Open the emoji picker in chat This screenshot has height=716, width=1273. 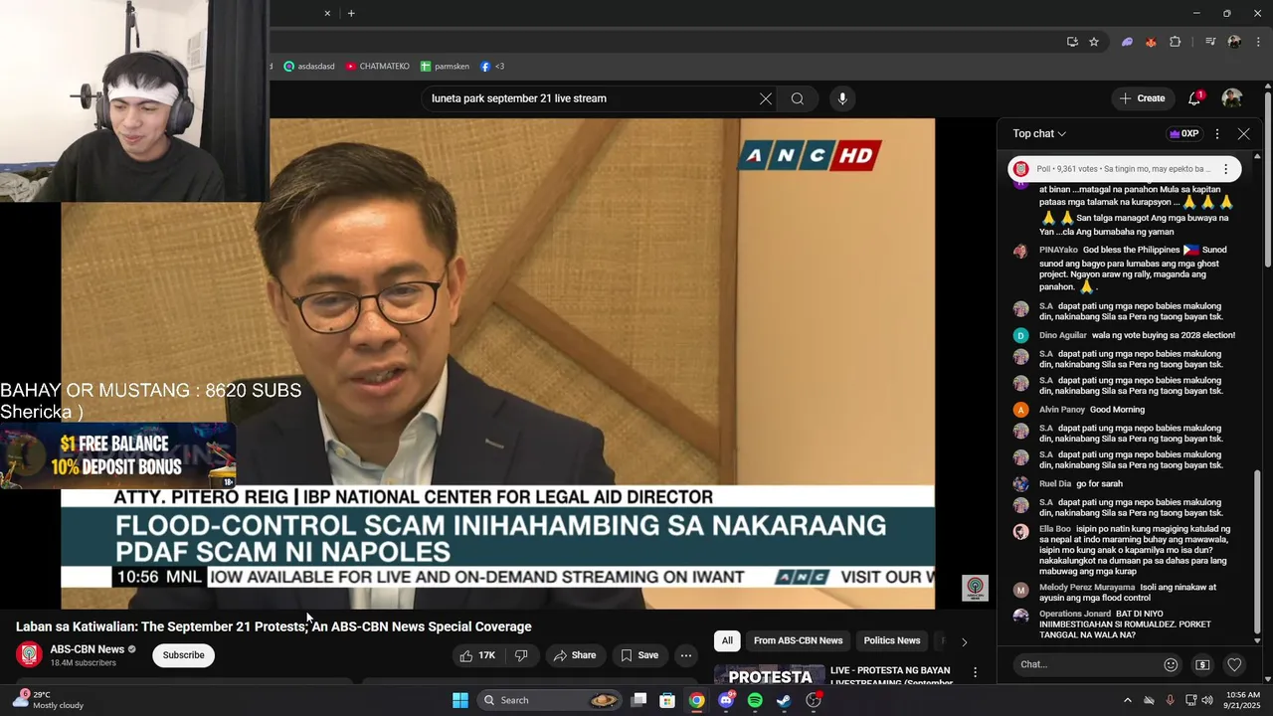1171,664
